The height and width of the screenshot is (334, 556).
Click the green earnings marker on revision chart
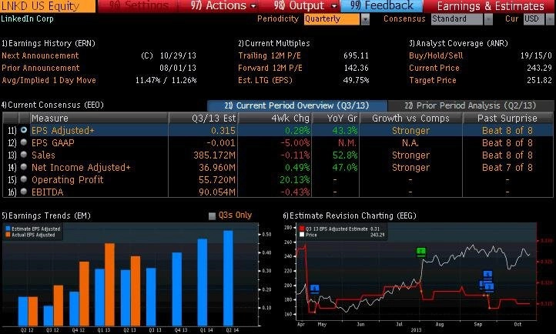(x=421, y=252)
